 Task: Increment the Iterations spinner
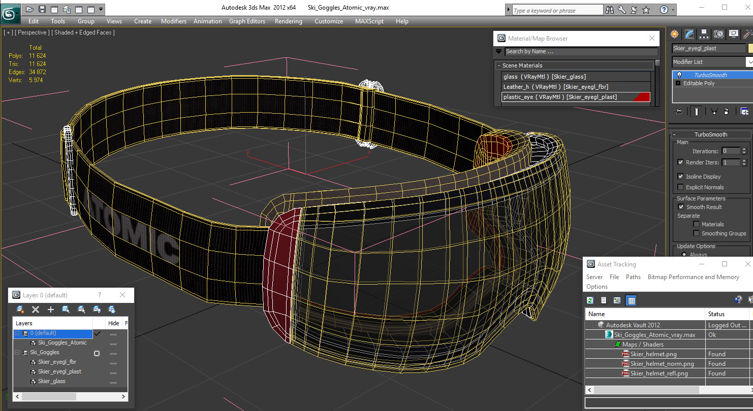pos(744,149)
